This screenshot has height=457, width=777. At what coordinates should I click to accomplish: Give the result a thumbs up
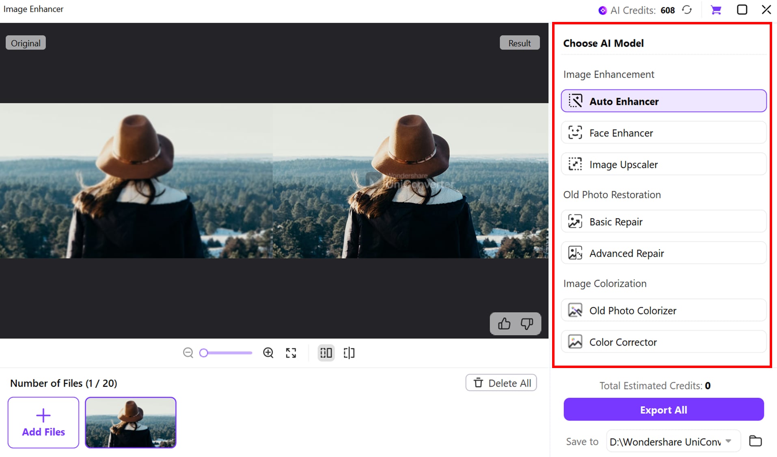[x=504, y=324]
